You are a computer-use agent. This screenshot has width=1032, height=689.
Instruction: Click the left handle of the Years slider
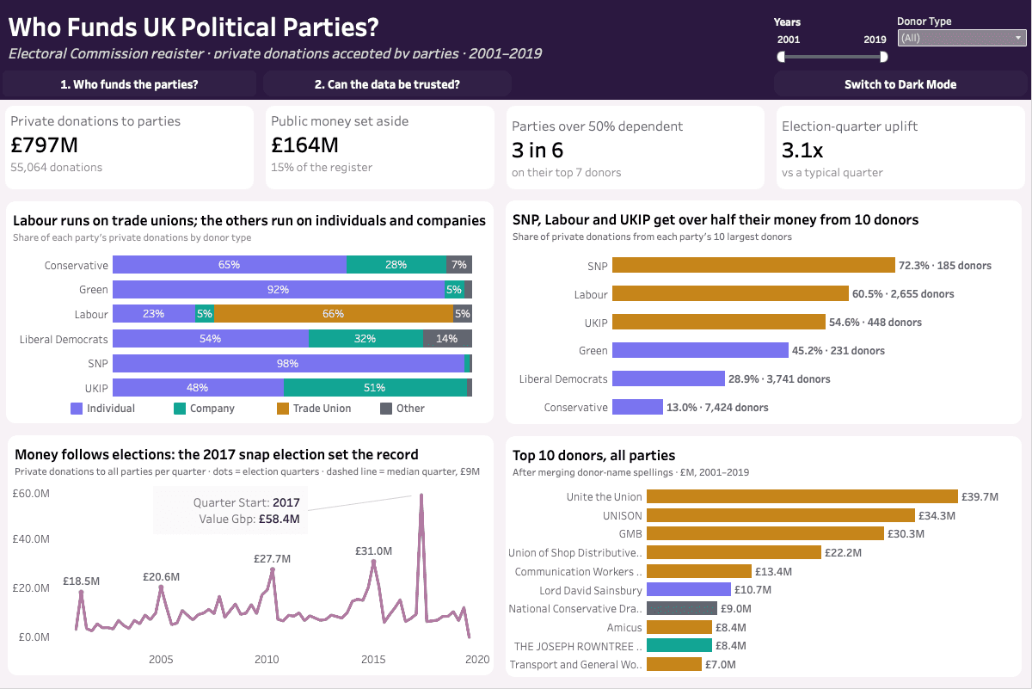(x=782, y=57)
